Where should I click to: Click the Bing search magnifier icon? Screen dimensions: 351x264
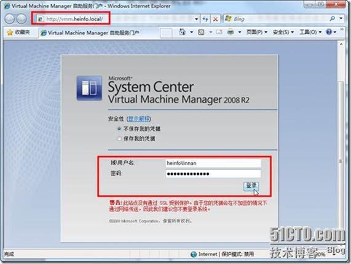coord(333,18)
